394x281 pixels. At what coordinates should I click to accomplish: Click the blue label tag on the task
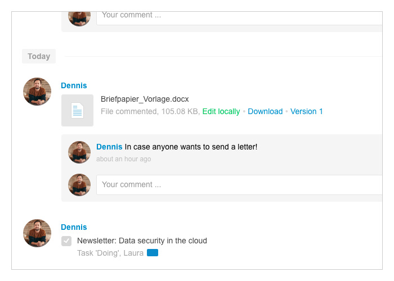pyautogui.click(x=153, y=253)
